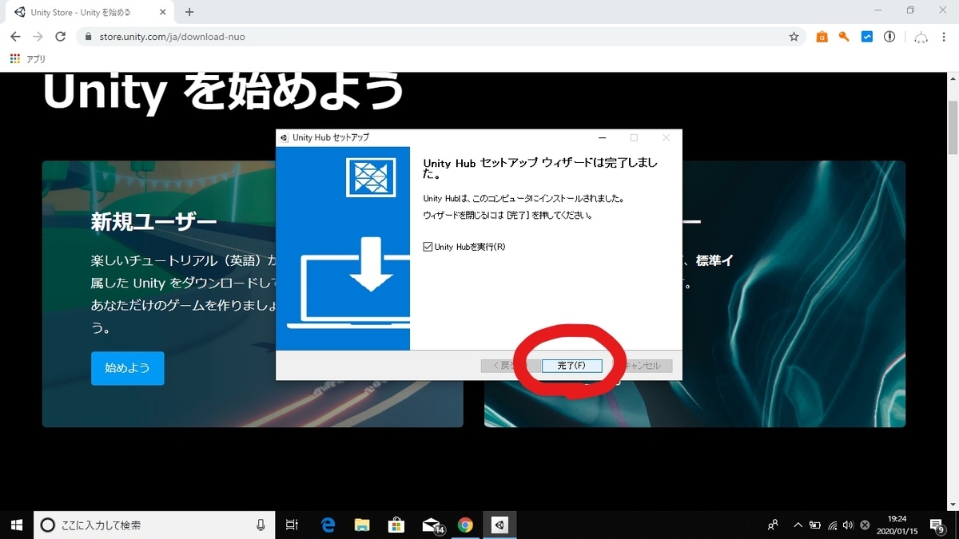This screenshot has height=539, width=959.
Task: Open a new Chrome tab
Action: click(189, 12)
